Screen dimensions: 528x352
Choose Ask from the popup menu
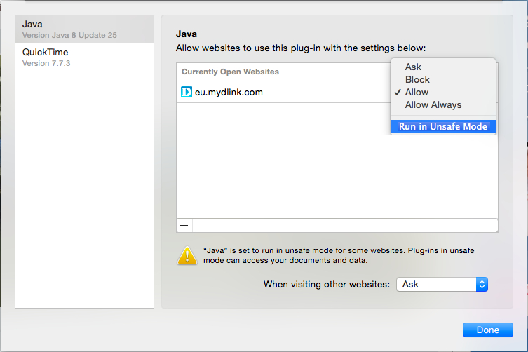[413, 67]
